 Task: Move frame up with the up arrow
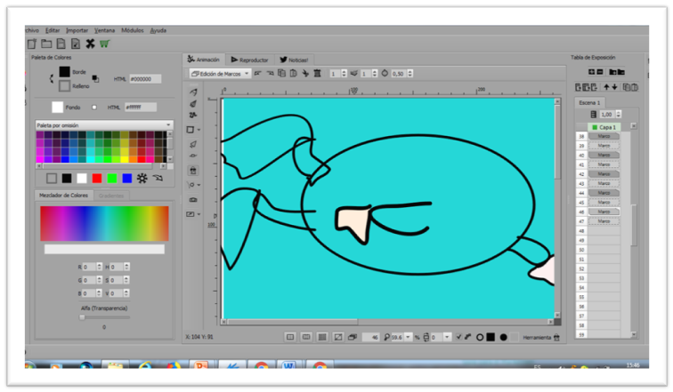(x=606, y=87)
